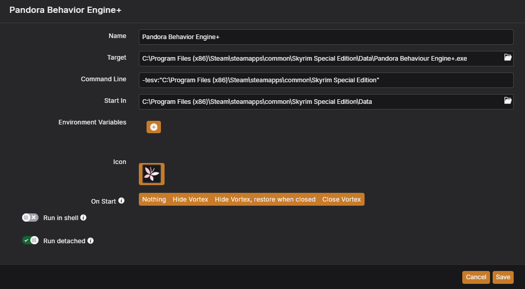Edit the Start In path field
Viewport: 525px width, 289px height.
326,102
